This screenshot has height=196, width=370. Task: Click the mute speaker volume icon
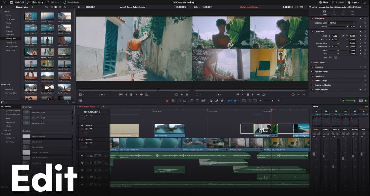point(343,101)
